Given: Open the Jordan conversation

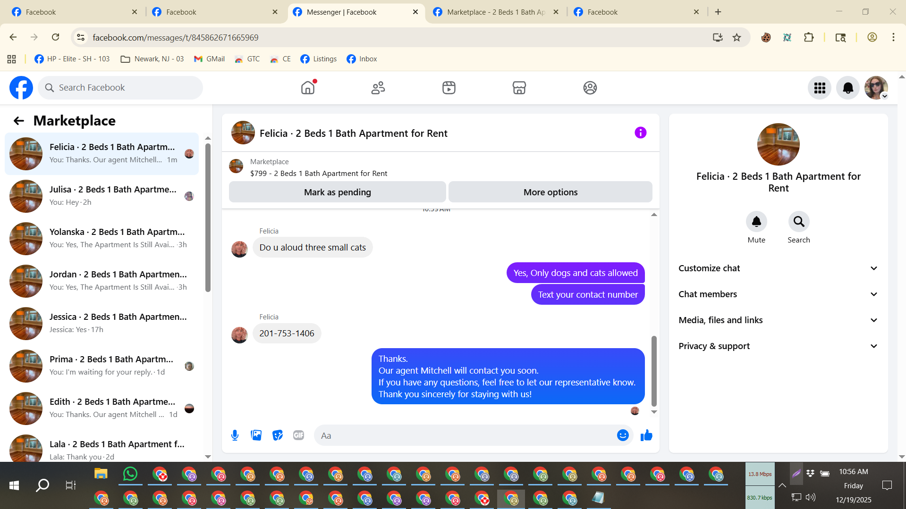Looking at the screenshot, I should tap(102, 281).
